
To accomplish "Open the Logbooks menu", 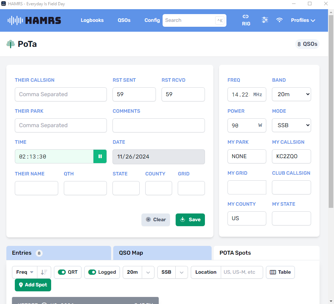I will pyautogui.click(x=92, y=20).
